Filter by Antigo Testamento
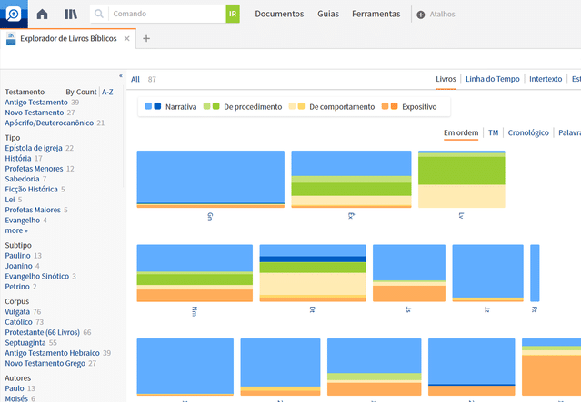Screen dimensions: 581x402 36,102
